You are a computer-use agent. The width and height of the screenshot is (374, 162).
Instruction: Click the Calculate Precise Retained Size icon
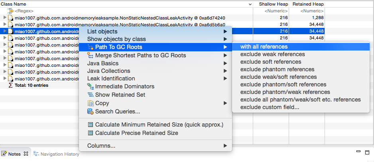tap(91, 133)
